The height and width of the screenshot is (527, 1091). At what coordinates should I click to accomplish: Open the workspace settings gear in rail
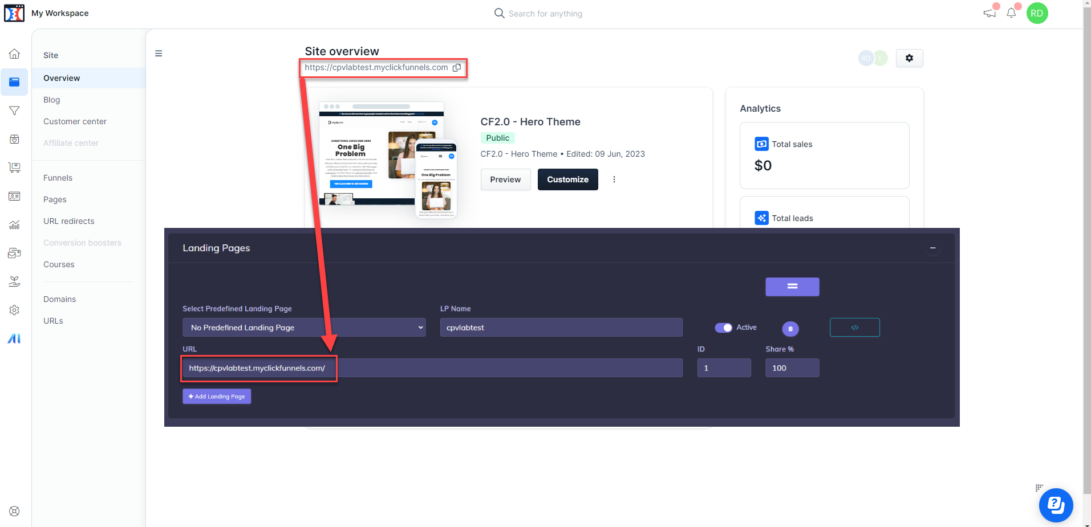click(14, 310)
